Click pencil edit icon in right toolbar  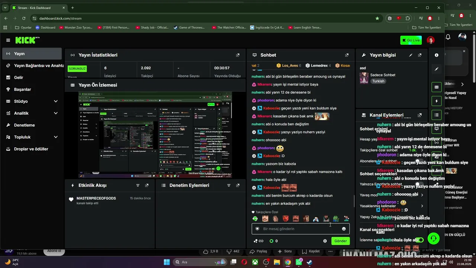point(437,69)
